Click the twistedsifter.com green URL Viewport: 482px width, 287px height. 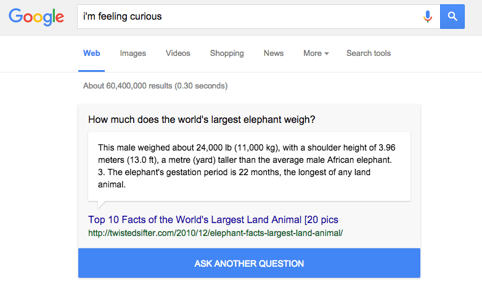coord(216,233)
